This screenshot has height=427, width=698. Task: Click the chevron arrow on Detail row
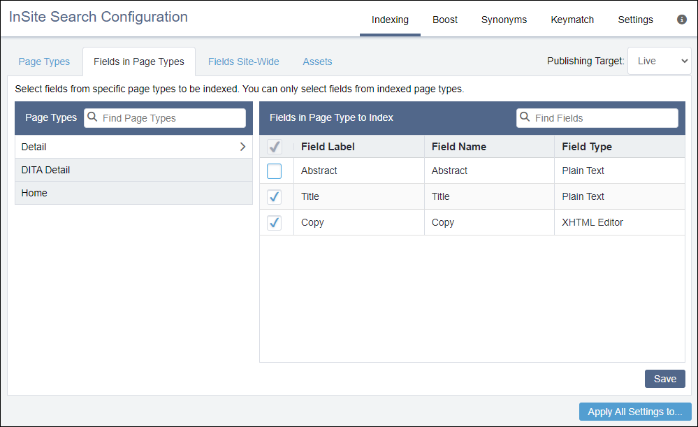click(242, 147)
